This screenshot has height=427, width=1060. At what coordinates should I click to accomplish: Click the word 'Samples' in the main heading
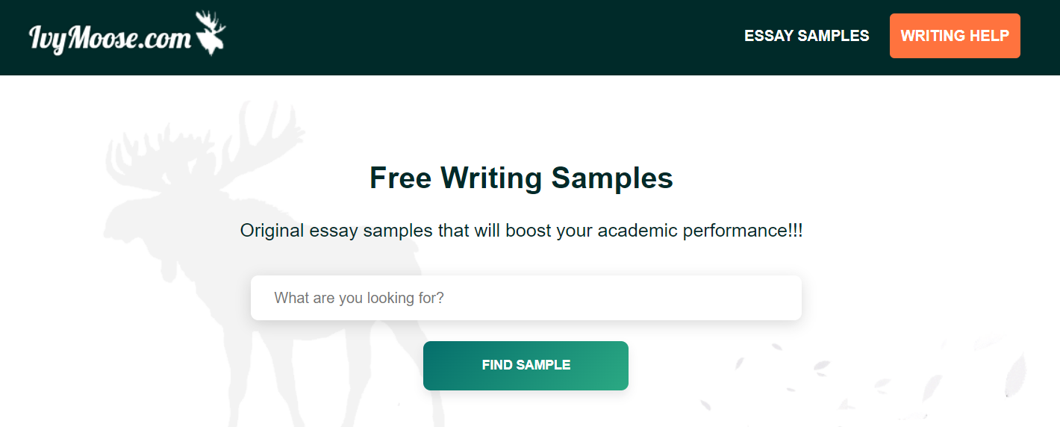click(x=612, y=178)
